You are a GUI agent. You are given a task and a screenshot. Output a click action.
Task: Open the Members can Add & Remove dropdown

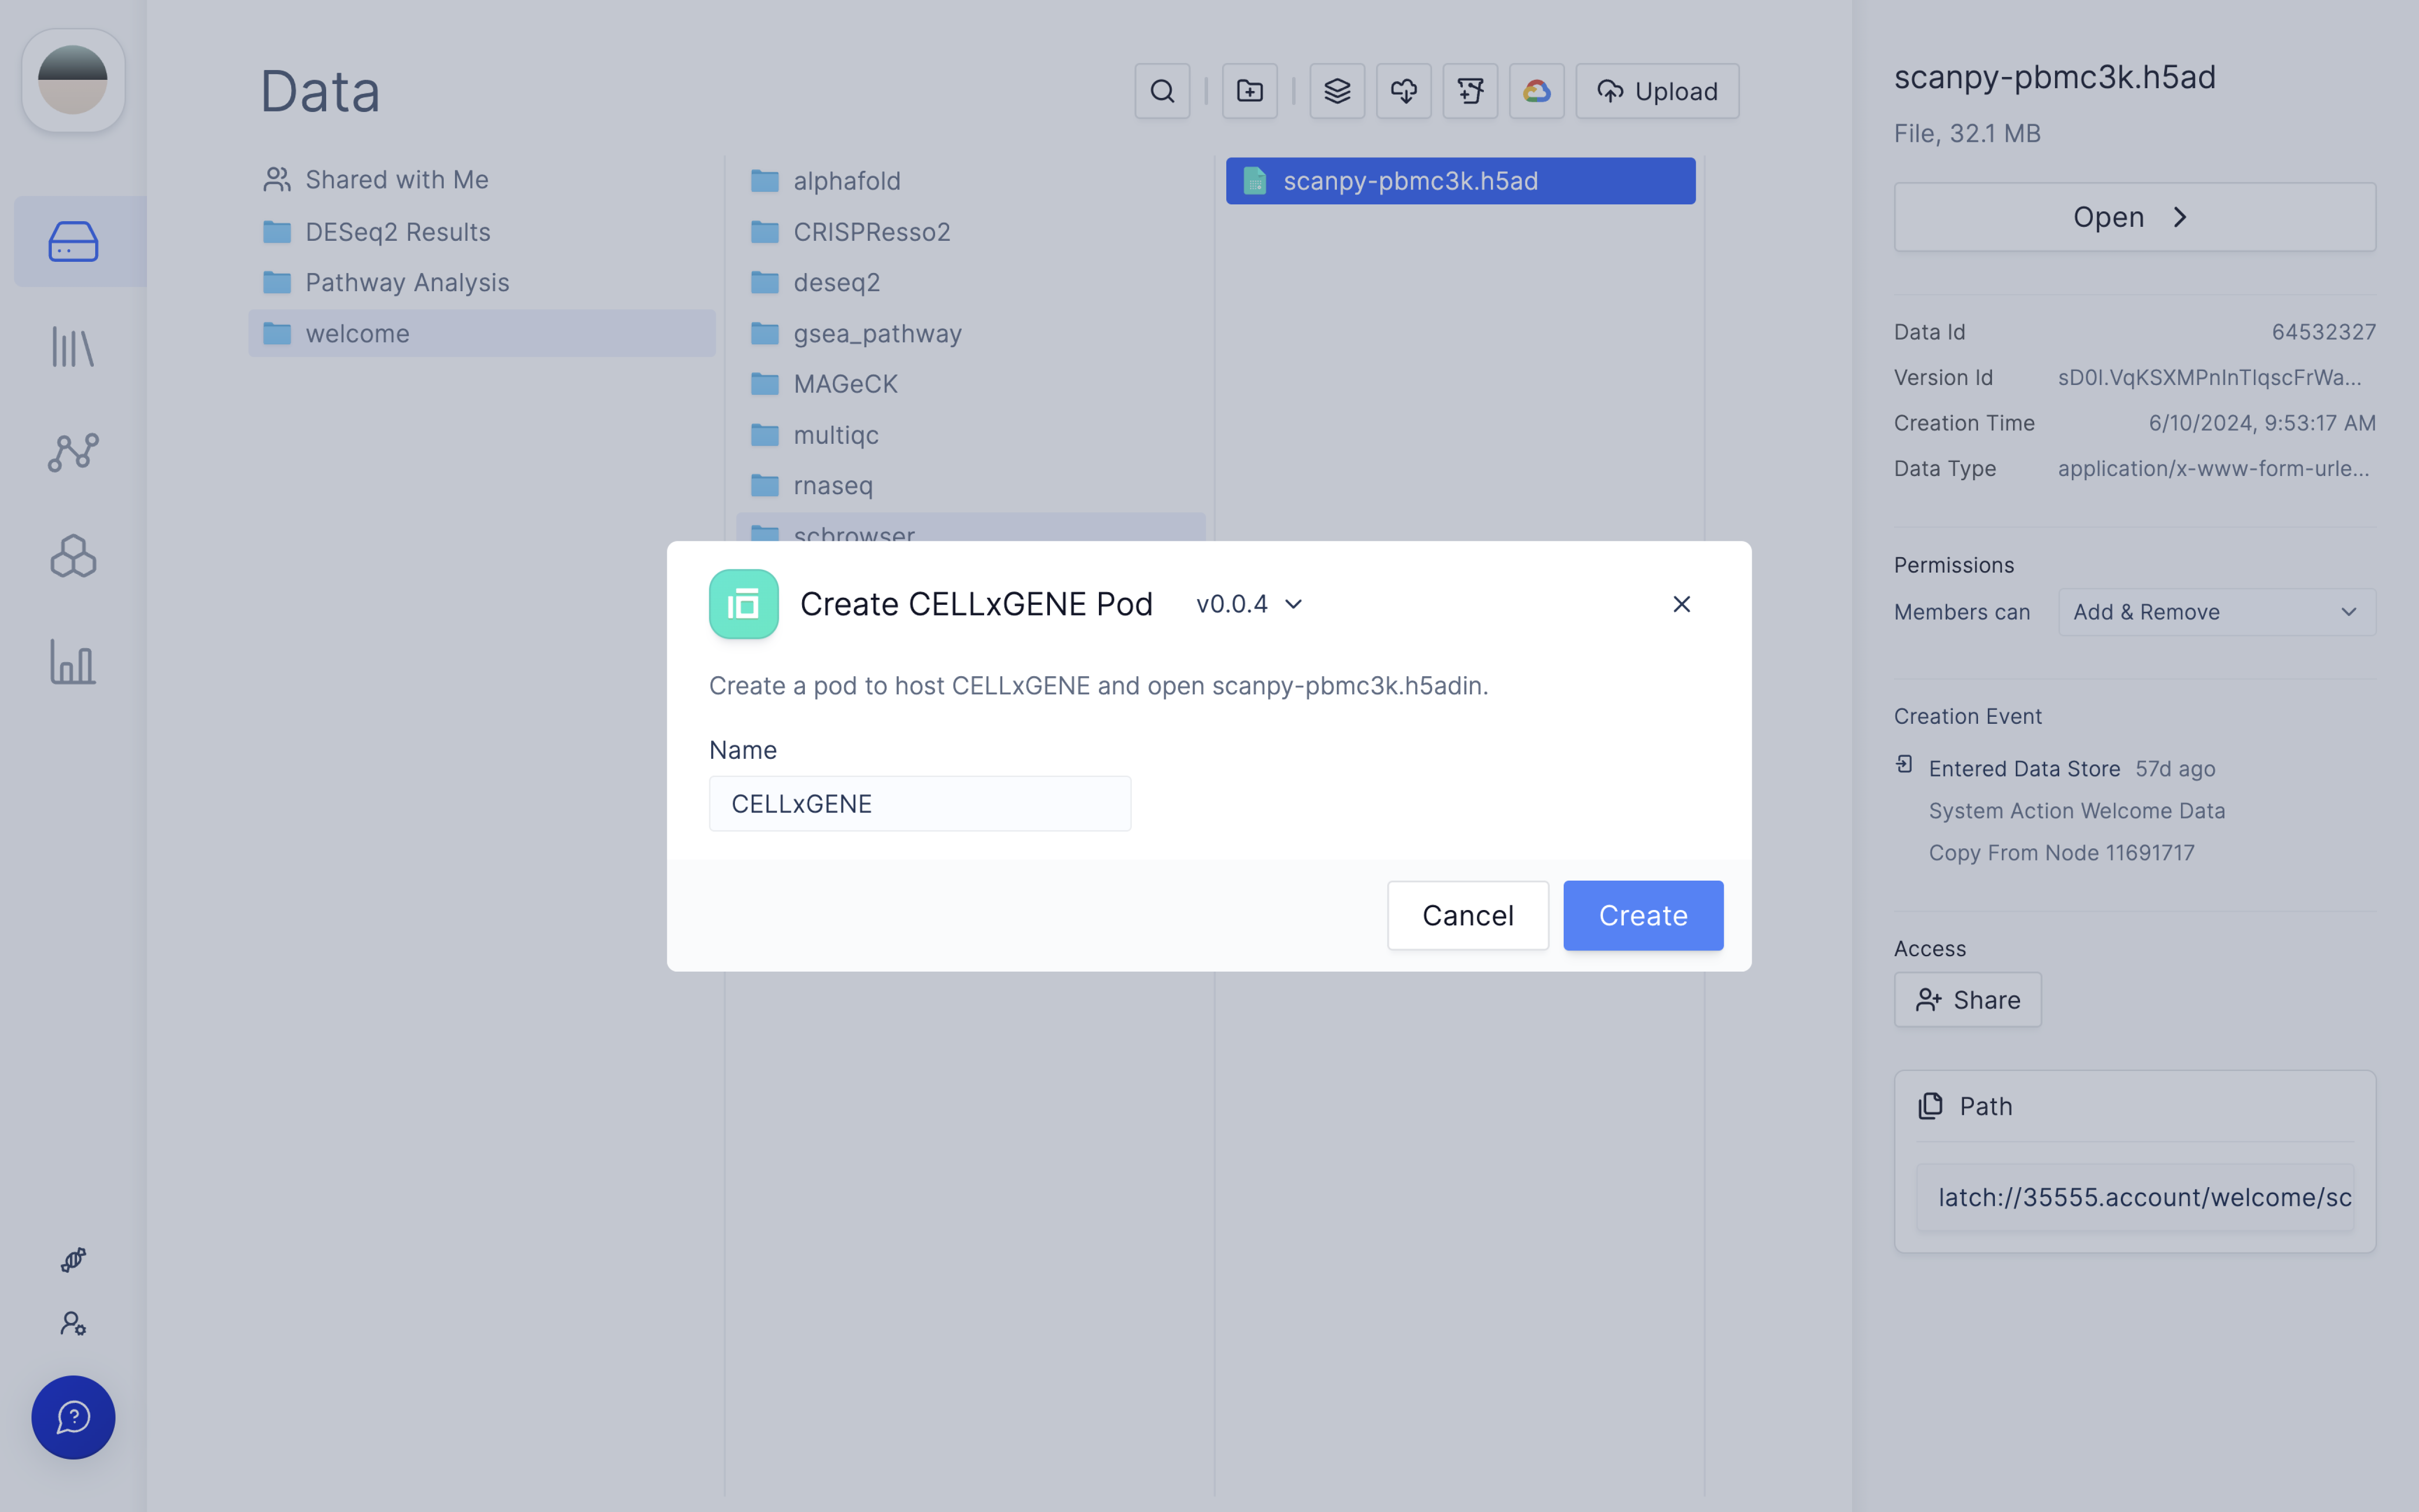click(2216, 612)
